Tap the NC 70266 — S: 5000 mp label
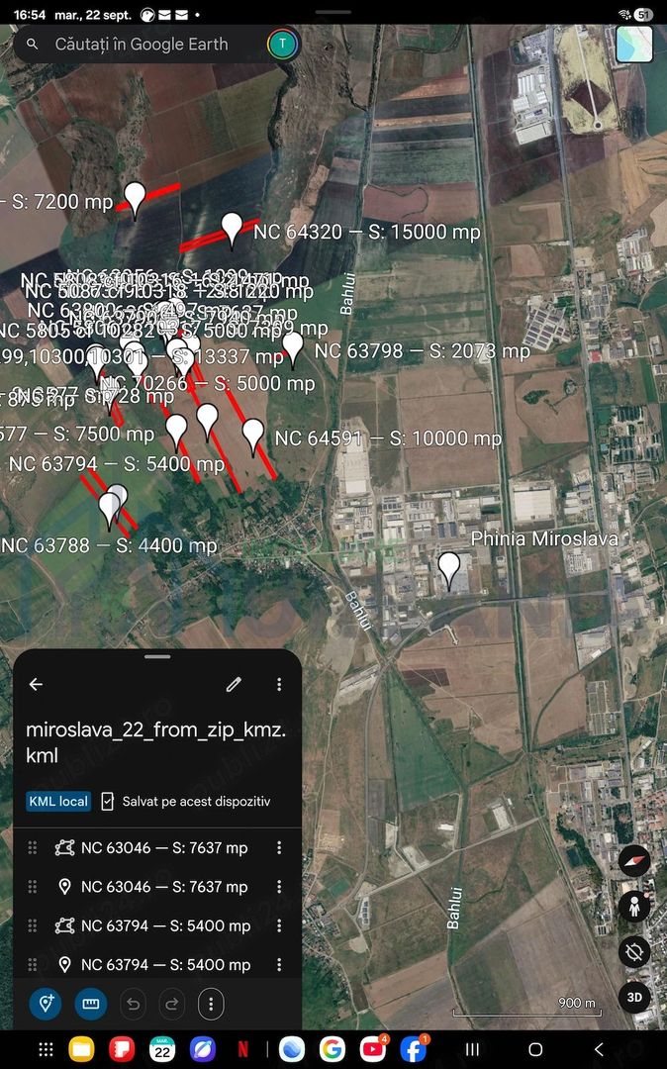The image size is (667, 1069). pyautogui.click(x=208, y=383)
